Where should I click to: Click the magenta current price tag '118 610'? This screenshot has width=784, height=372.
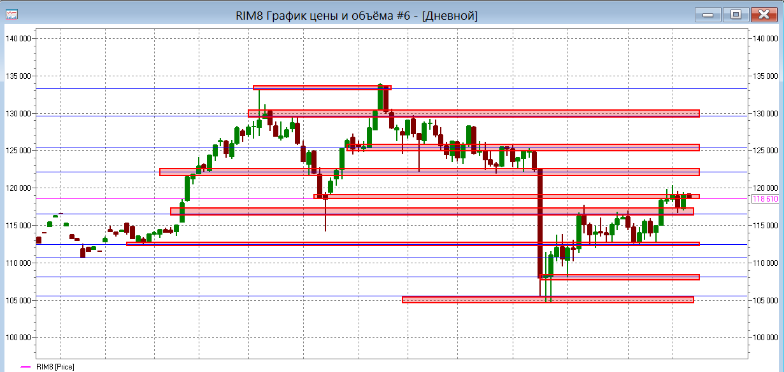click(x=766, y=199)
